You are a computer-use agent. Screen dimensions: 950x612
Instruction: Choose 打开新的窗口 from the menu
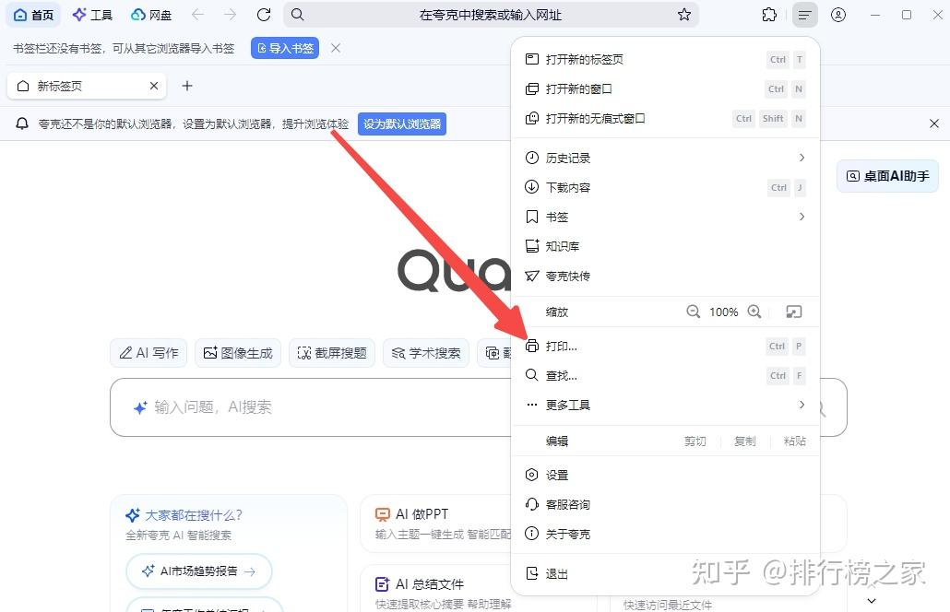coord(665,89)
